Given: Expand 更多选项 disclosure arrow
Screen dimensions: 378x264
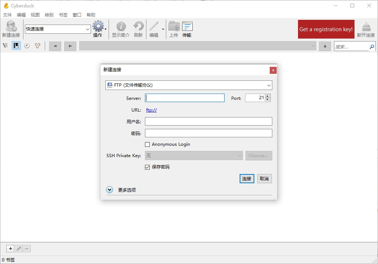Looking at the screenshot, I should pyautogui.click(x=109, y=190).
